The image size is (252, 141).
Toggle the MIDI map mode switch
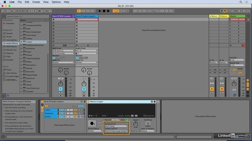click(x=236, y=11)
